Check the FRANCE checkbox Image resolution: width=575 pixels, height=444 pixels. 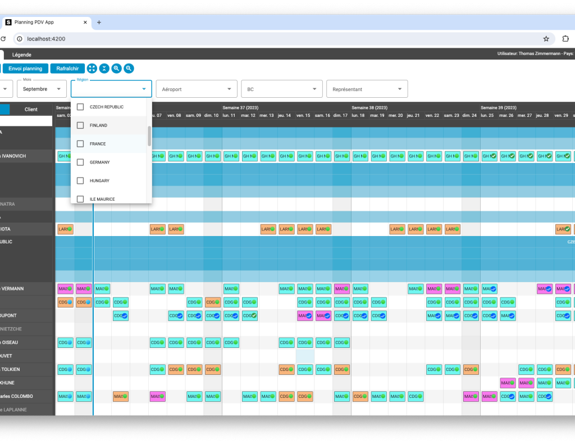(80, 144)
